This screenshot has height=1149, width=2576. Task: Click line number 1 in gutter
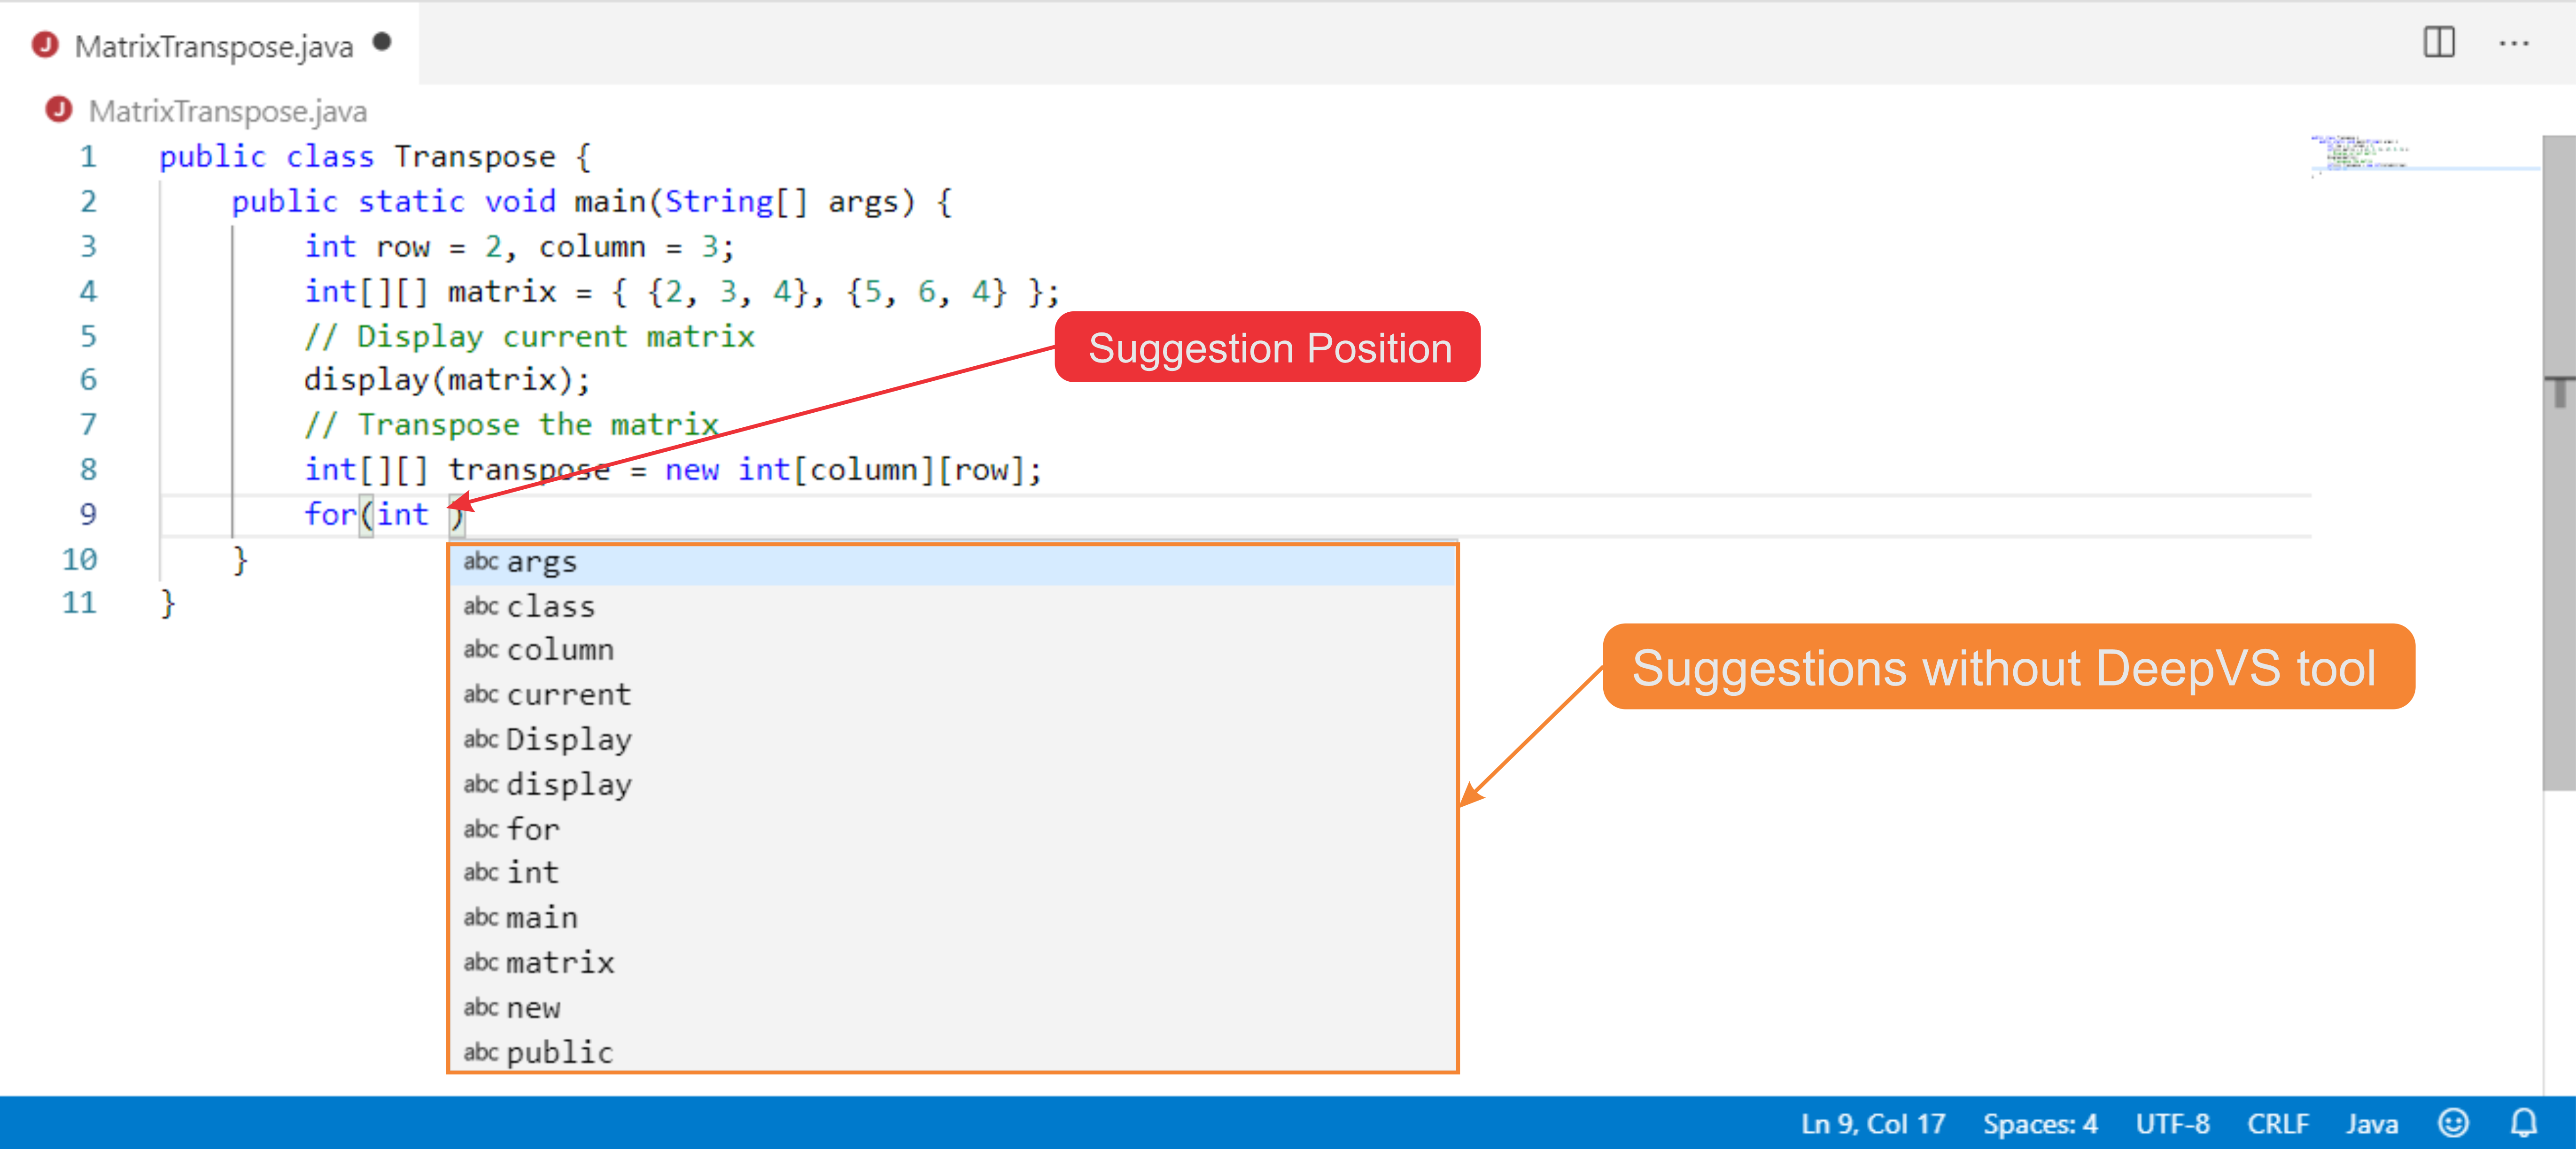click(88, 157)
